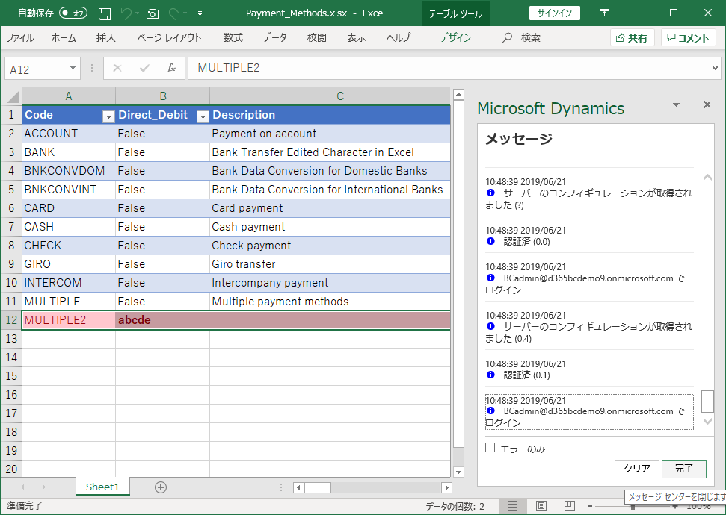726x515 pixels.
Task: Open the Code column filter dropdown
Action: point(108,116)
